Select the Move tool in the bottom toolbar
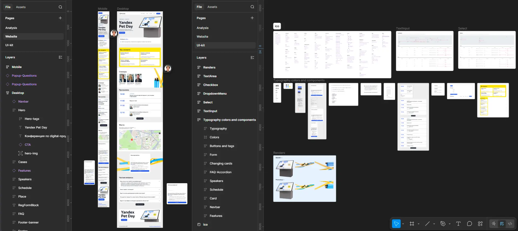The height and width of the screenshot is (231, 518). click(x=396, y=223)
